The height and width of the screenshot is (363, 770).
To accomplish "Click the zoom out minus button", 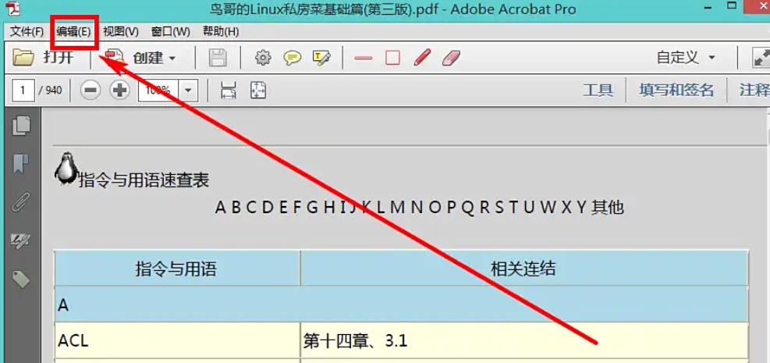I will [90, 91].
